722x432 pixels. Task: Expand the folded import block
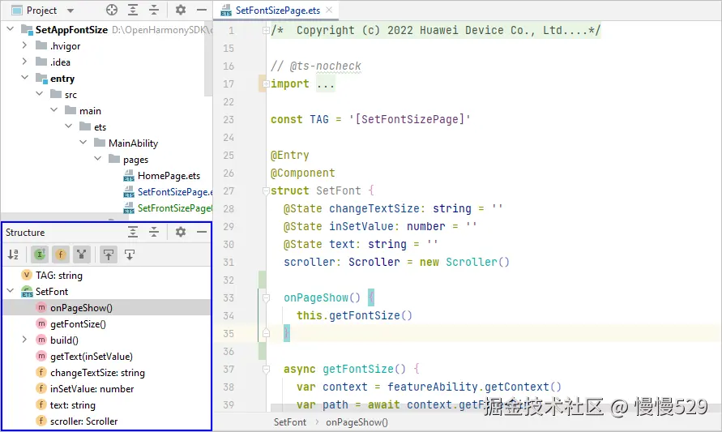(x=266, y=83)
